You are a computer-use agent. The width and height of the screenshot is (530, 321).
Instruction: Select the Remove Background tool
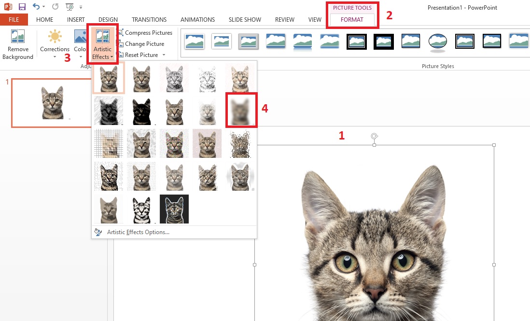[17, 43]
